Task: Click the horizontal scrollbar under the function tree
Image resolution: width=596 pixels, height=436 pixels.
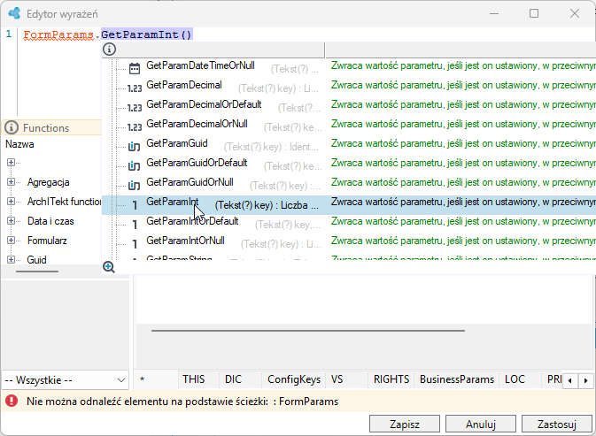Action: click(37, 272)
